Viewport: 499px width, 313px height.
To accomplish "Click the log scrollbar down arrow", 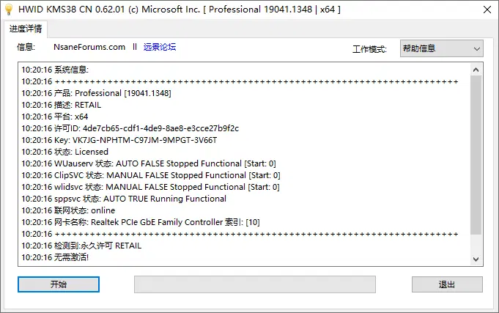I will [476, 259].
